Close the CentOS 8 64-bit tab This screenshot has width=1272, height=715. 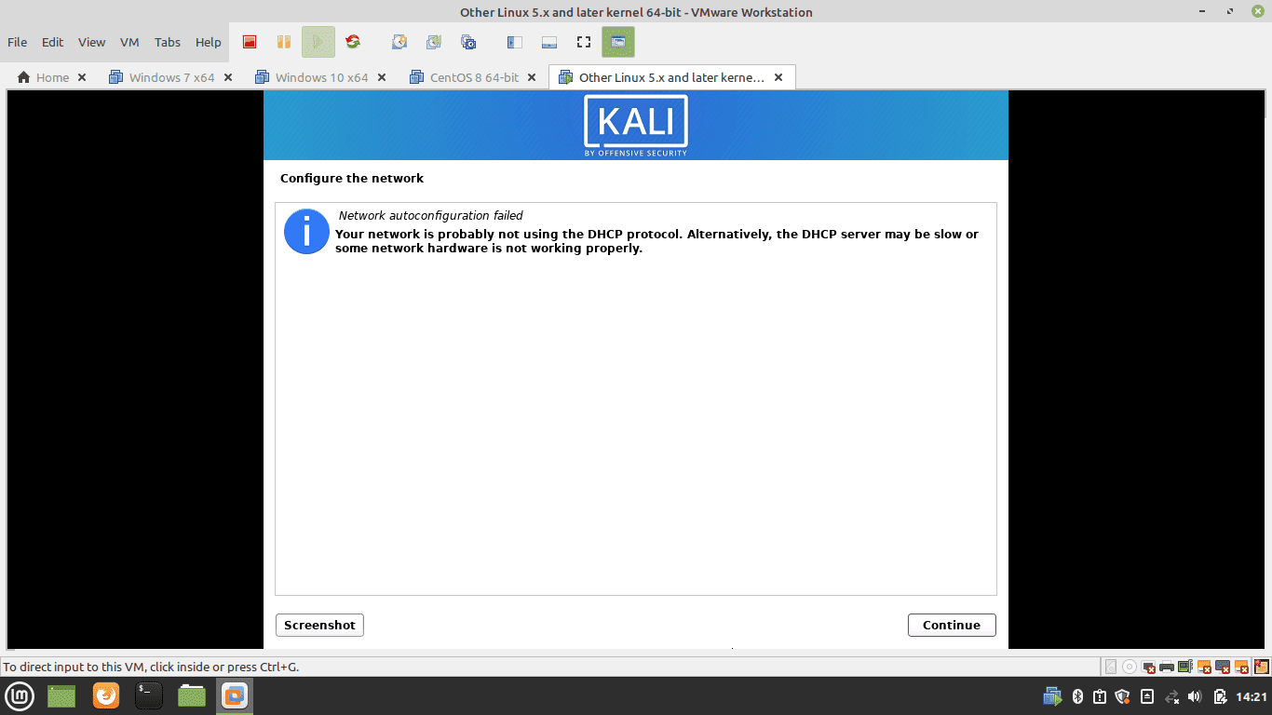click(532, 77)
